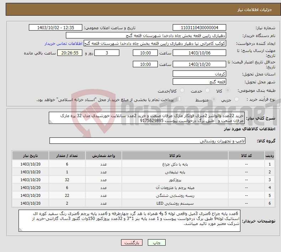Click the price validity time 10:00 field

pos(145,64)
